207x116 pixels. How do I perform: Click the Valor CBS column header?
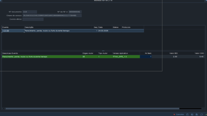point(191,53)
